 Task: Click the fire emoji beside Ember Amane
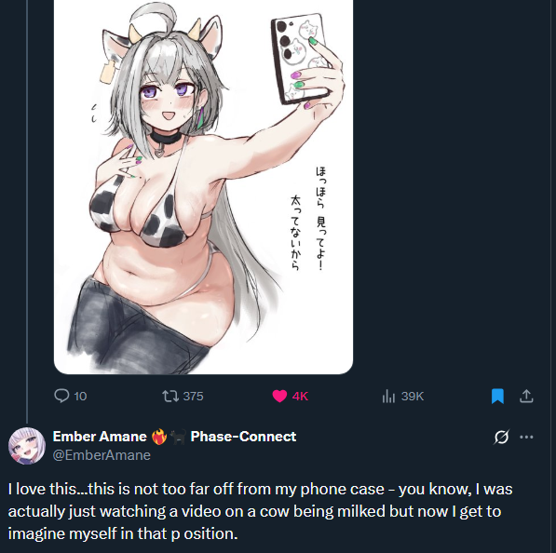(x=159, y=437)
